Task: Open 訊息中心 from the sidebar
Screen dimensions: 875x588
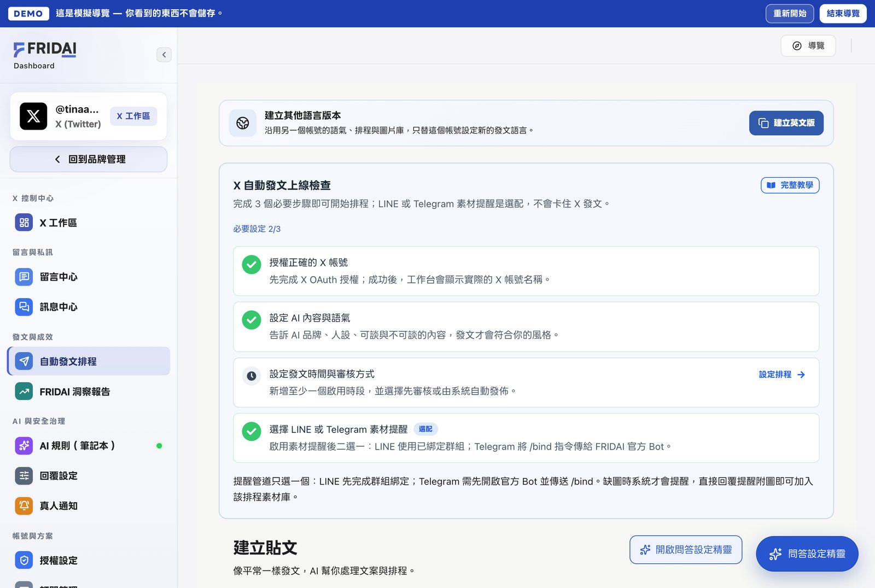Action: [89, 307]
